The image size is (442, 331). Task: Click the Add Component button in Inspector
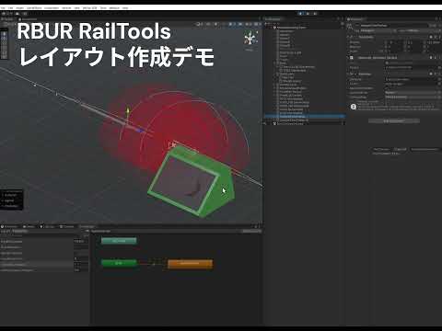pyautogui.click(x=394, y=121)
